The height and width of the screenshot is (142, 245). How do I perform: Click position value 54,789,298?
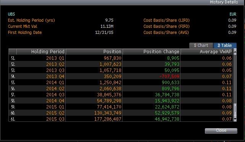[x=109, y=101]
